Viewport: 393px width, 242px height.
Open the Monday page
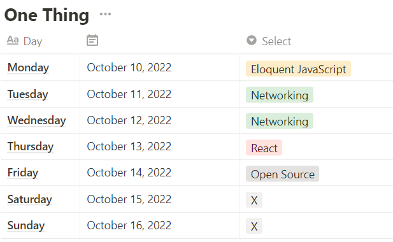28,68
